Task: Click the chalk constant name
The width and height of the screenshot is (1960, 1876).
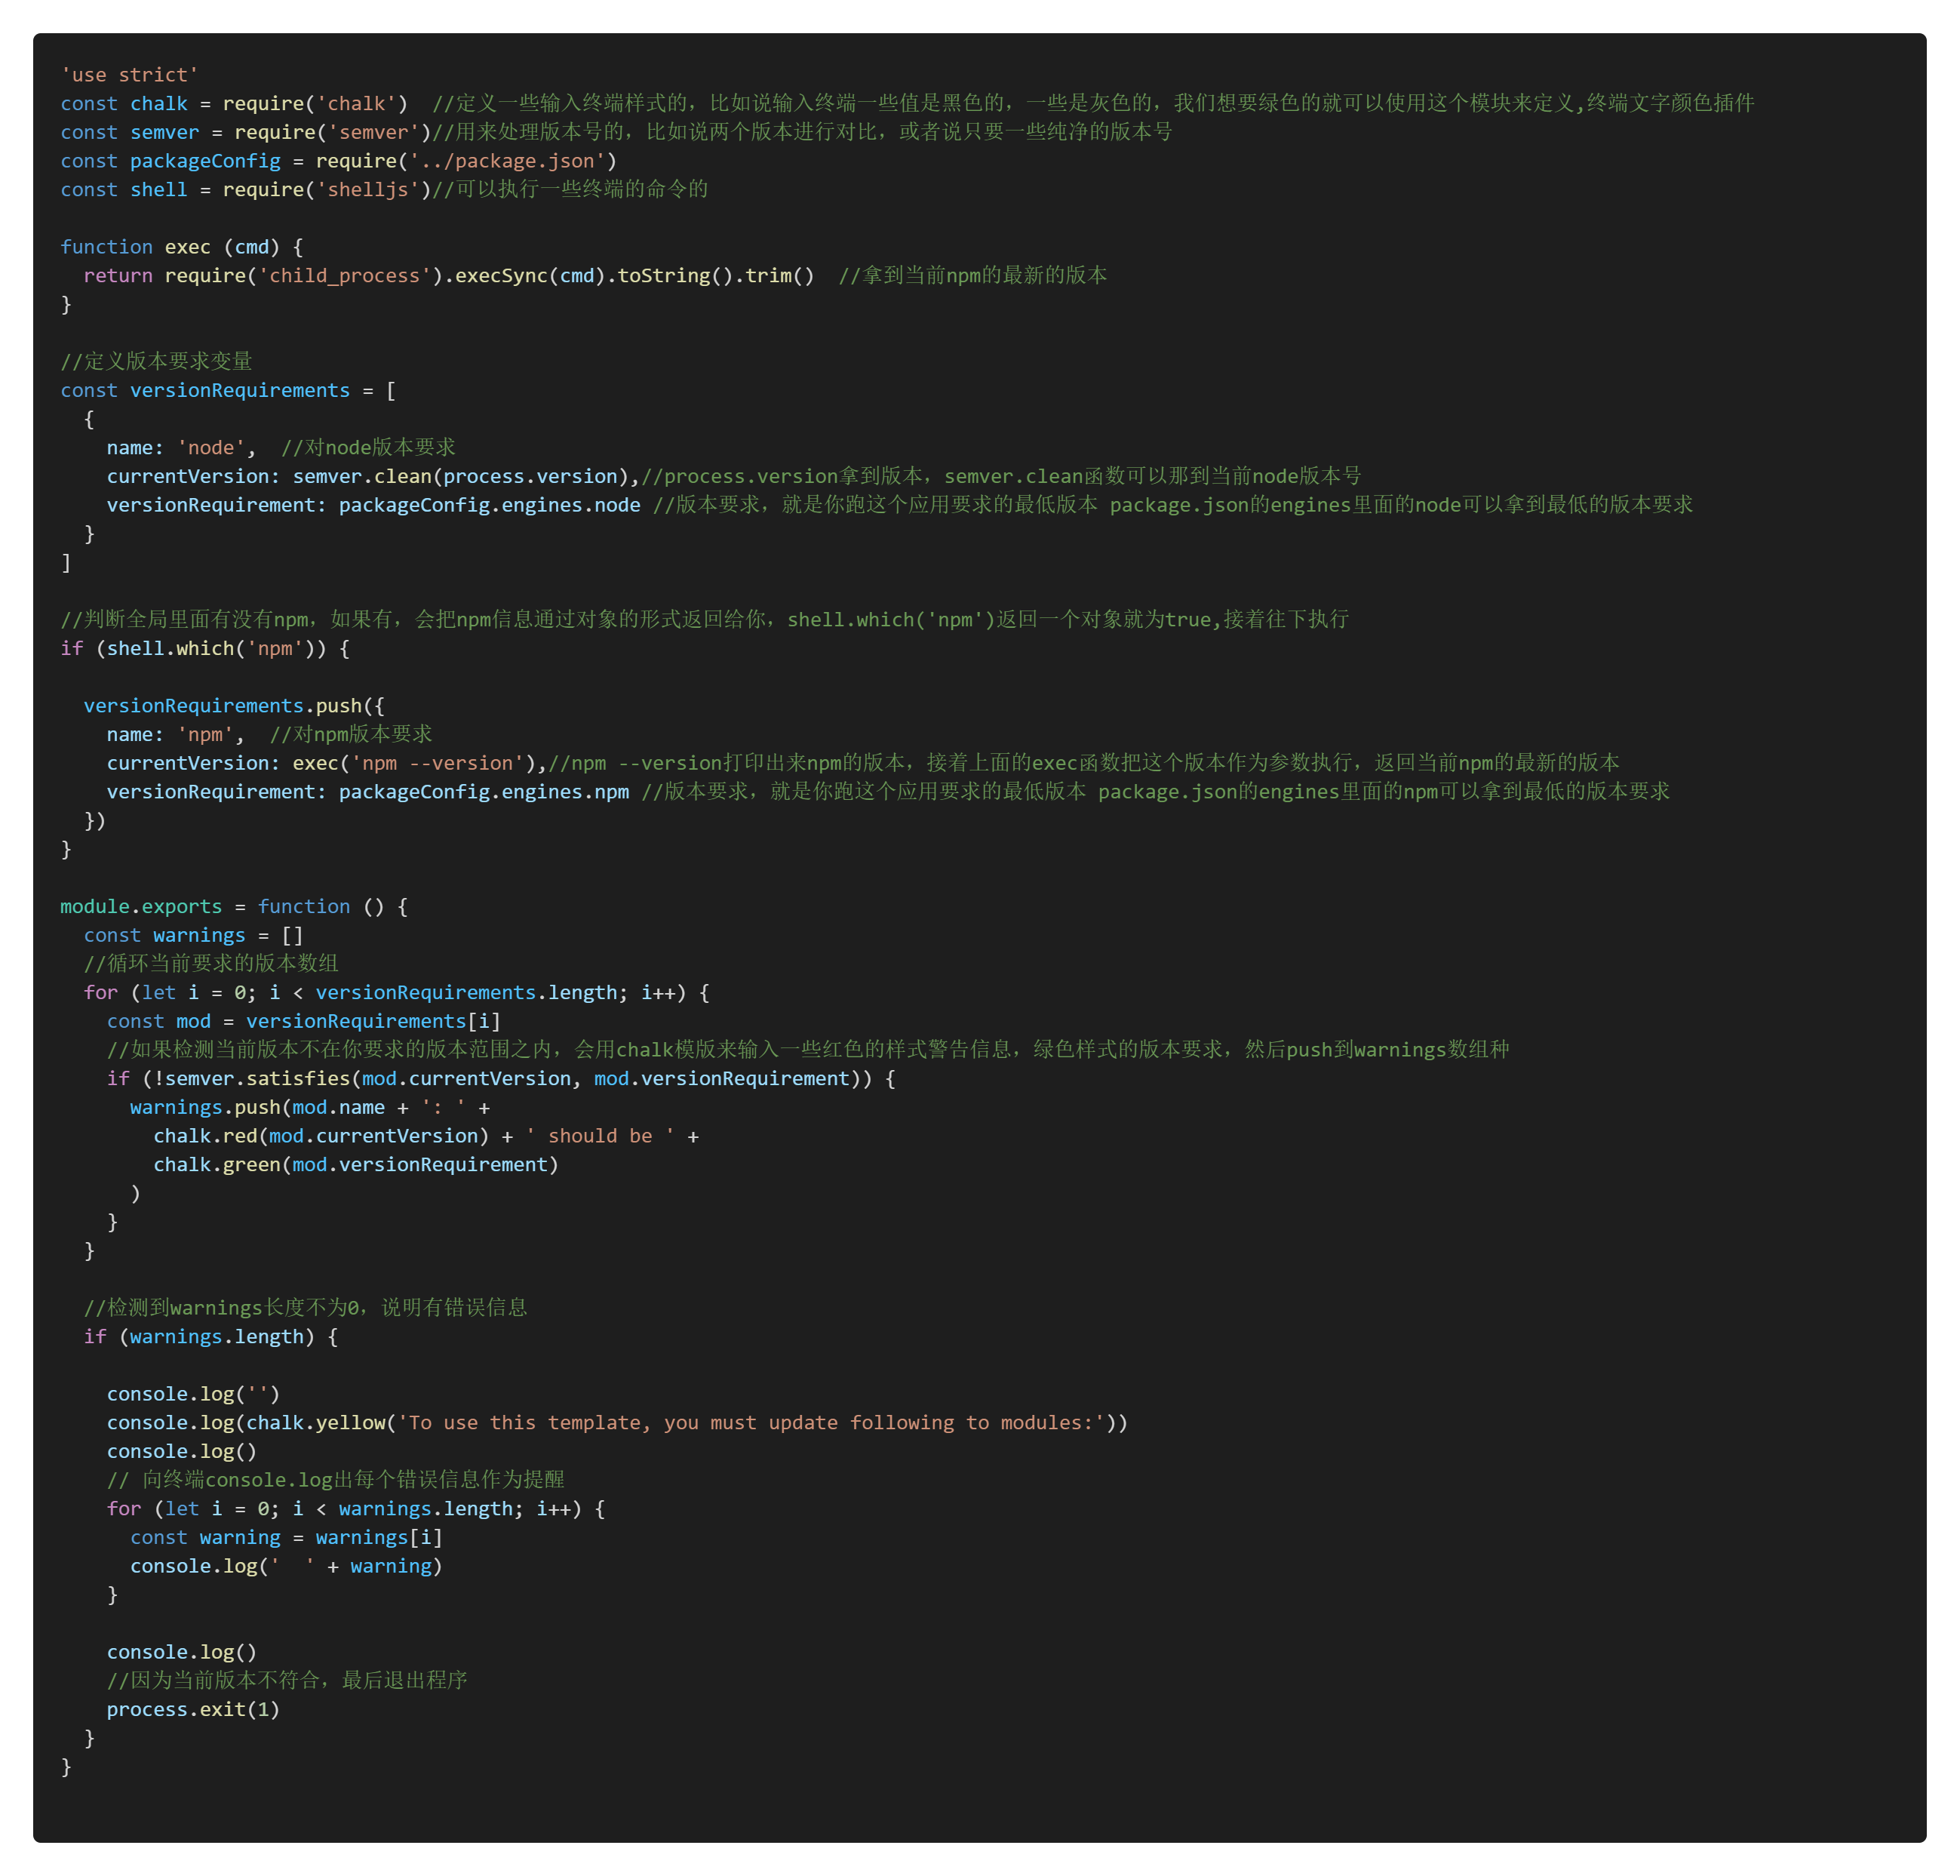Action: pyautogui.click(x=158, y=104)
